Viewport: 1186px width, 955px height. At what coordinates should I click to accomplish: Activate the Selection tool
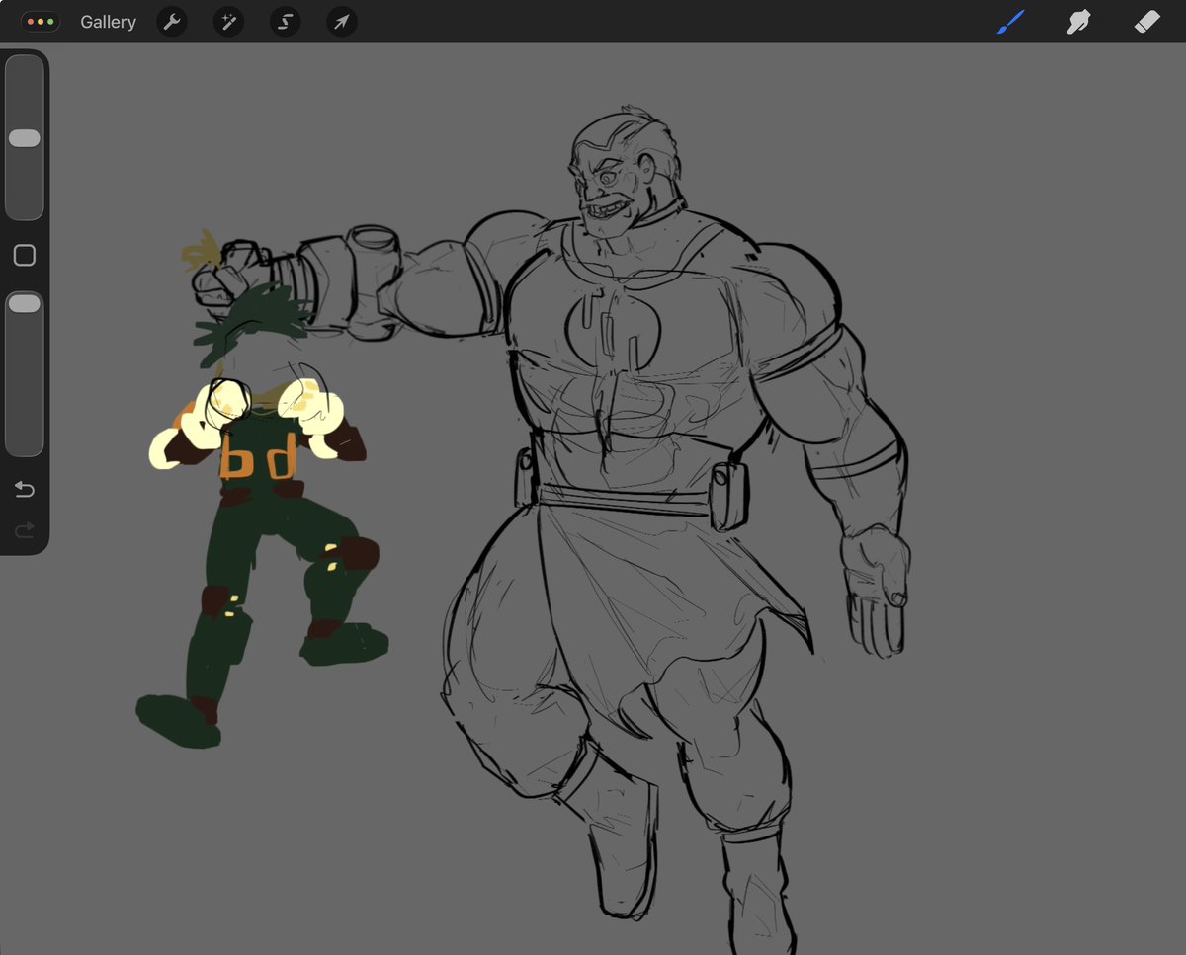pos(285,21)
